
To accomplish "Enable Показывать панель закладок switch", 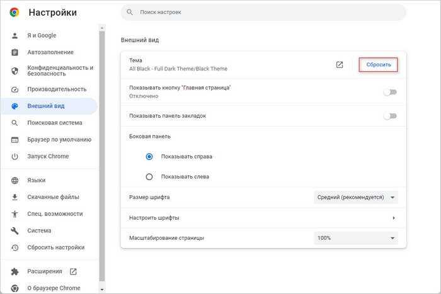I will (391, 116).
